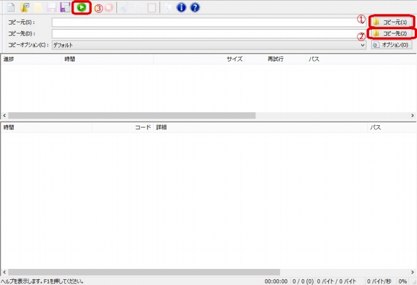The image size is (417, 285).
Task: Click the 時間 header beside 進捗
Action: 107,59
